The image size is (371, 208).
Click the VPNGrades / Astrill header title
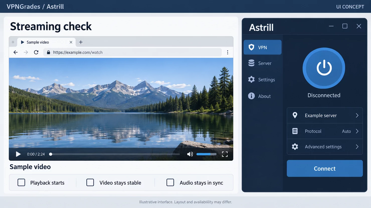35,6
